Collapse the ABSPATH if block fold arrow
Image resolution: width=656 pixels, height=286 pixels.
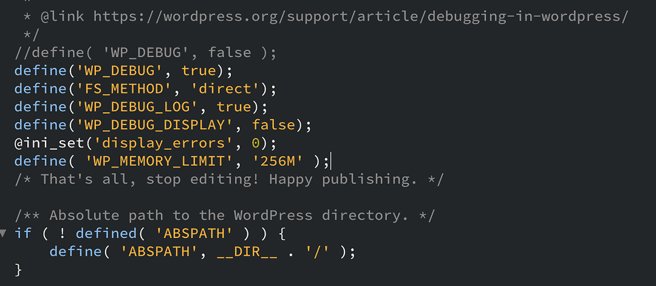tap(4, 233)
